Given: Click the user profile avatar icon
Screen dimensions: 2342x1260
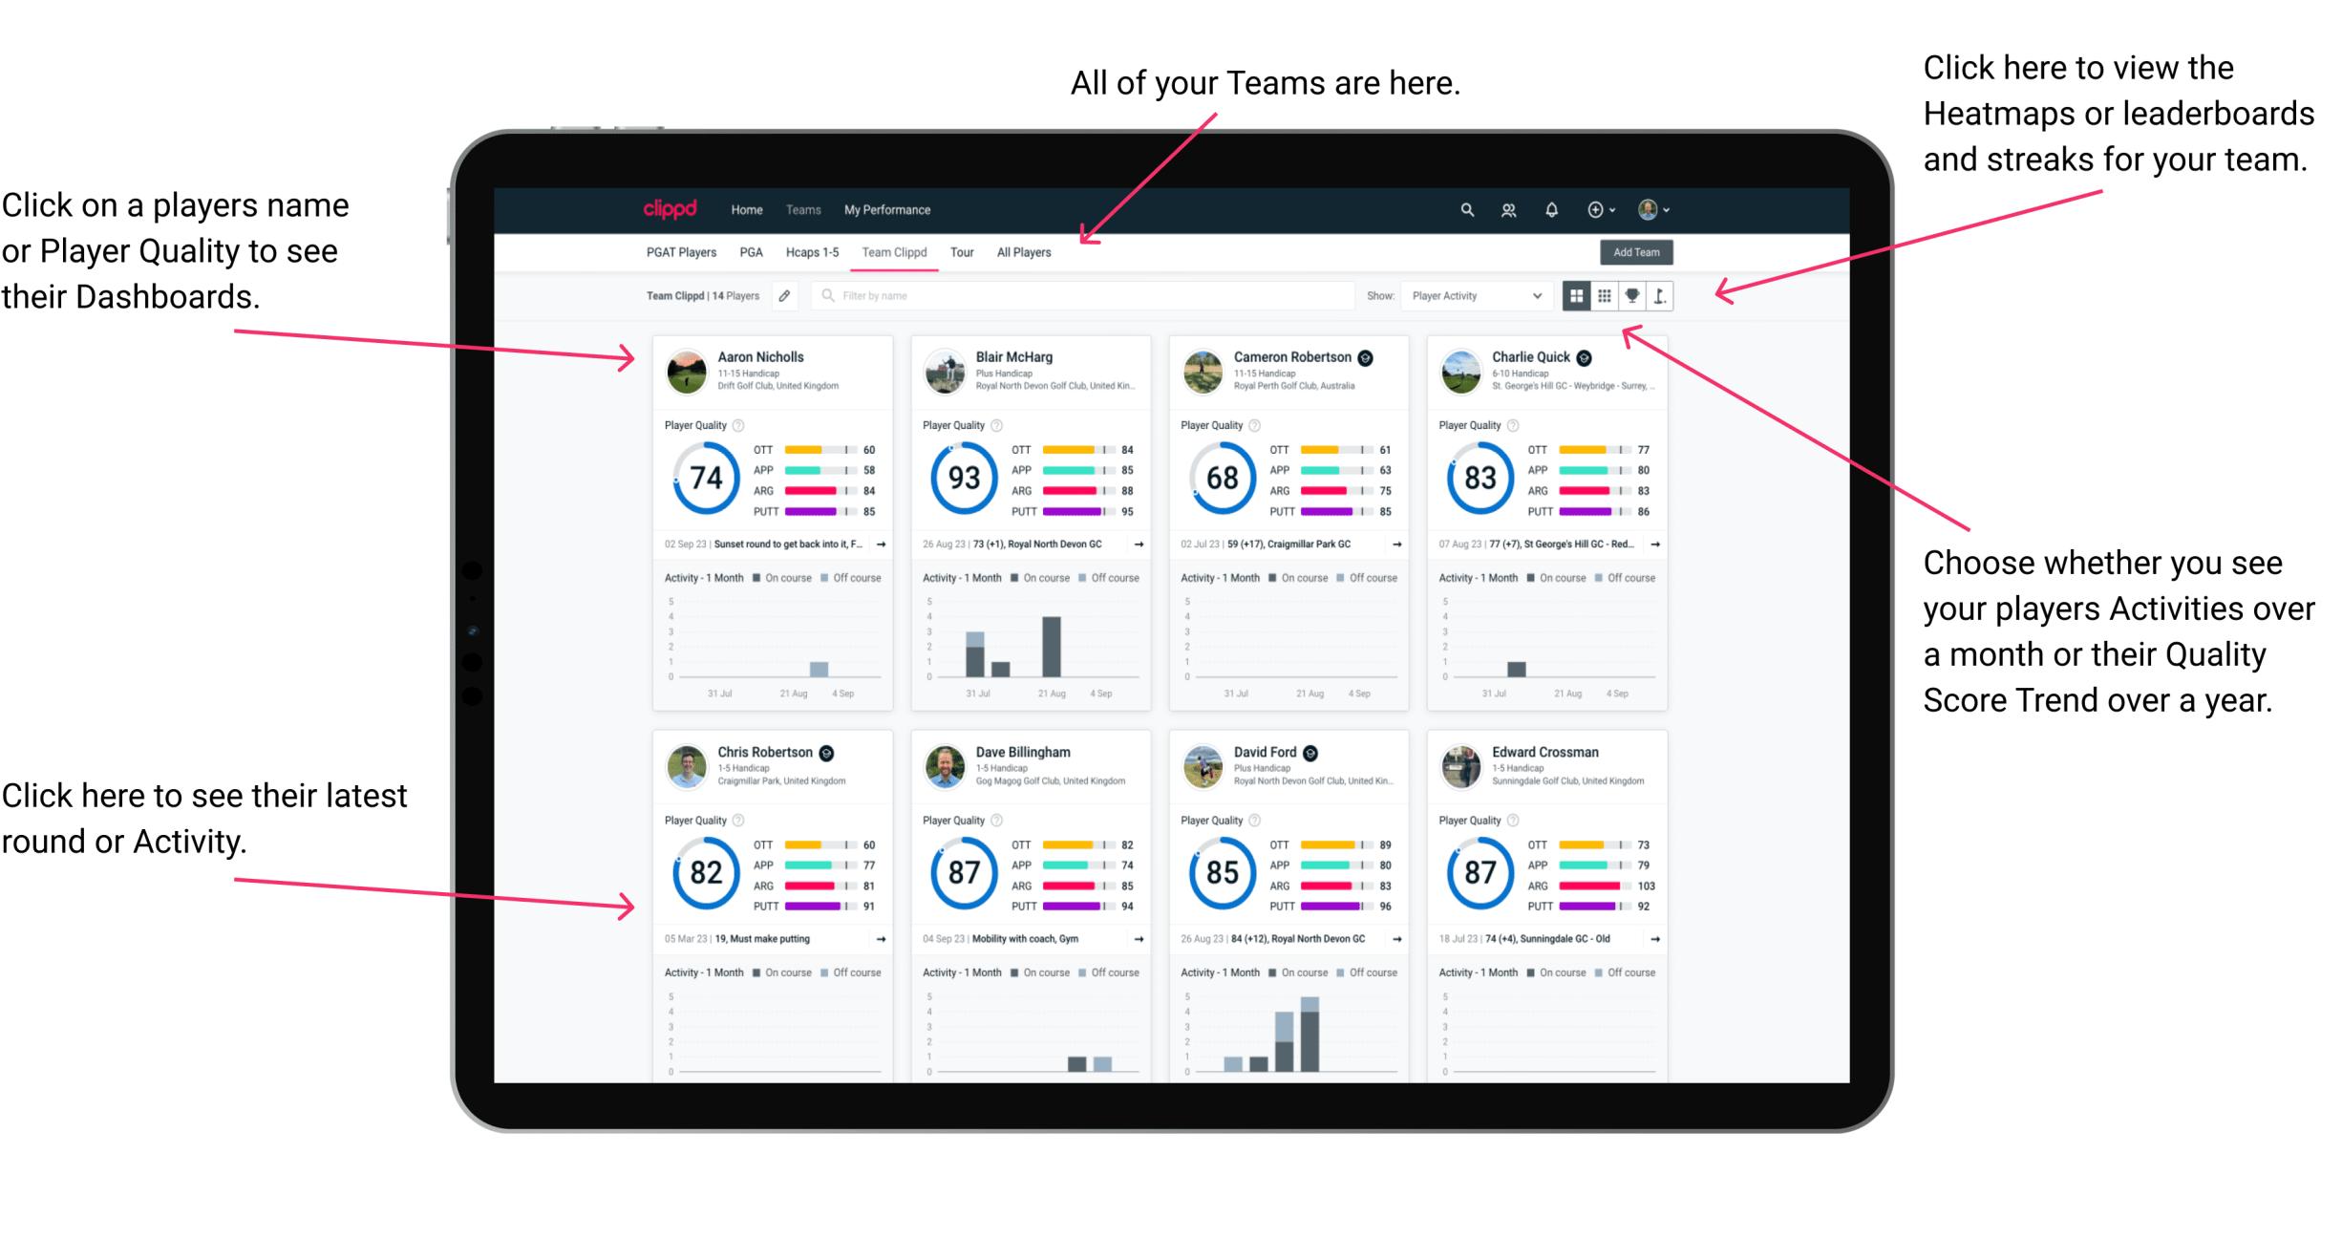Looking at the screenshot, I should coord(1648,208).
